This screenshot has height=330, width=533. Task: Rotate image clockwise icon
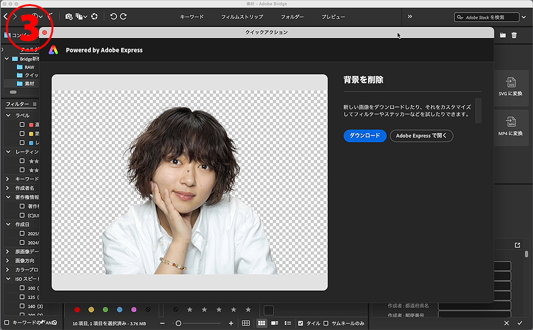click(123, 17)
